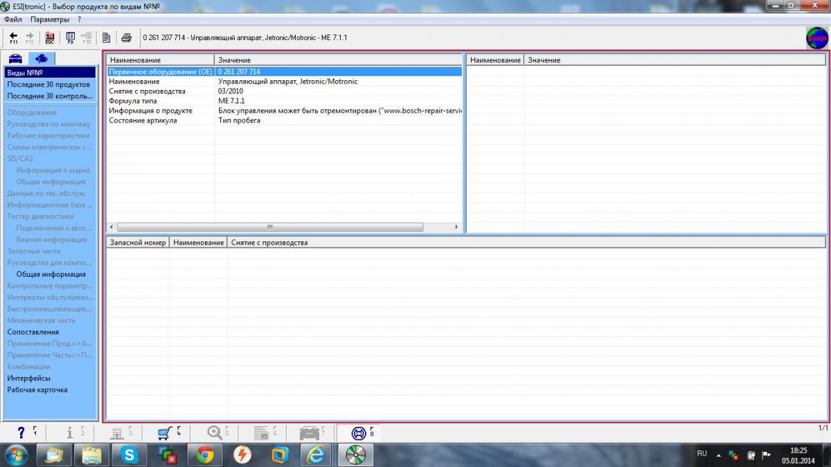Click the greyed Комбинации sidebar entry
831x467 pixels.
(x=28, y=367)
